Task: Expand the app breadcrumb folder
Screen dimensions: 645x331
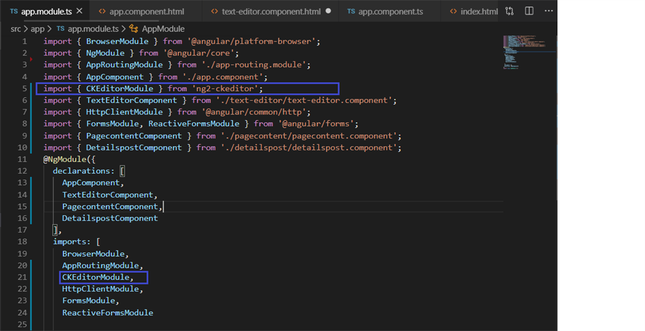Action: (x=37, y=29)
